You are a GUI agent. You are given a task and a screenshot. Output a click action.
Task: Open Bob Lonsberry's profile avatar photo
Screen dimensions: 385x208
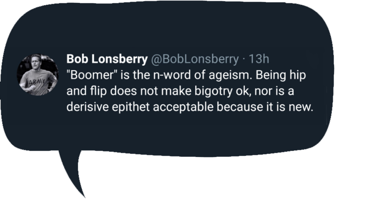click(x=38, y=75)
